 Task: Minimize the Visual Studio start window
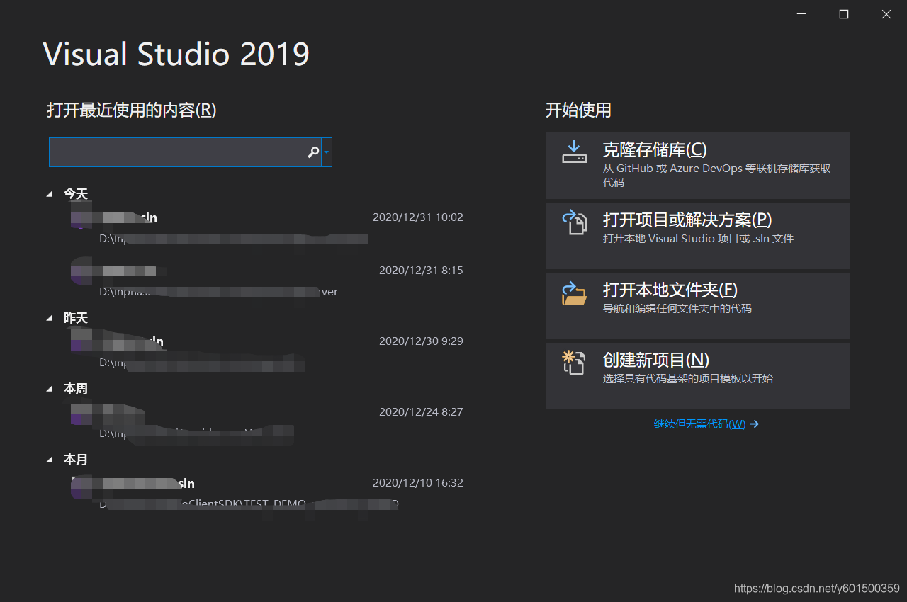coord(801,14)
